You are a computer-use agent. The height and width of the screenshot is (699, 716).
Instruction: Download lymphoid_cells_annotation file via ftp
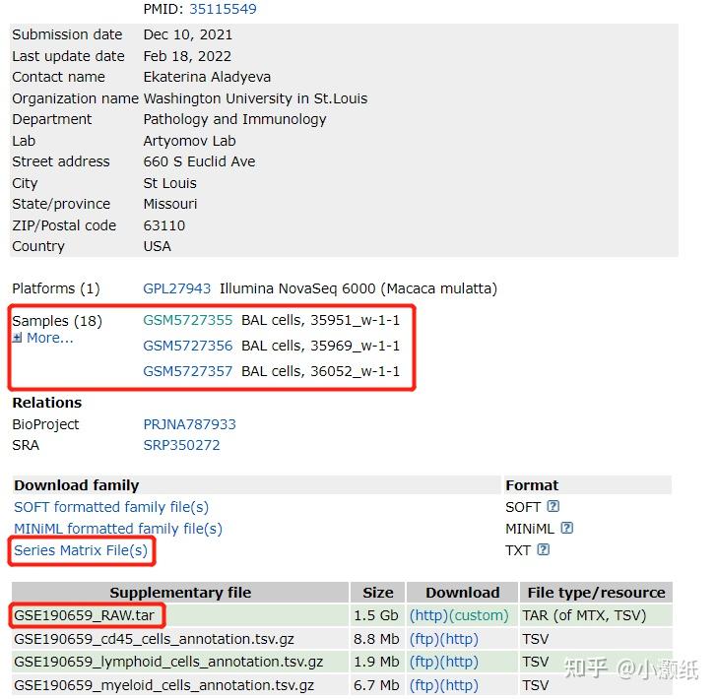424,662
